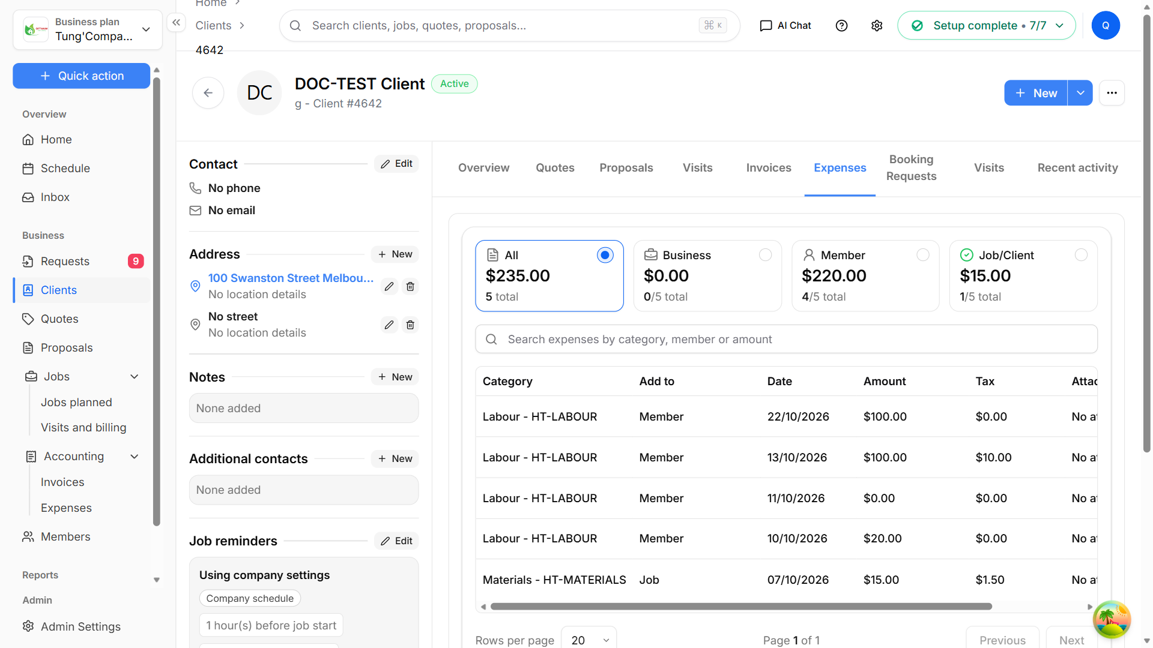Go to Home in sidebar
This screenshot has width=1153, height=648.
pos(81,140)
